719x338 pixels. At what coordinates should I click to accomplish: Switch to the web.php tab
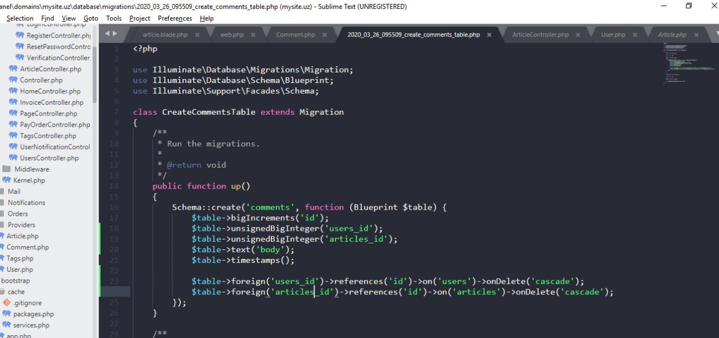[x=232, y=35]
